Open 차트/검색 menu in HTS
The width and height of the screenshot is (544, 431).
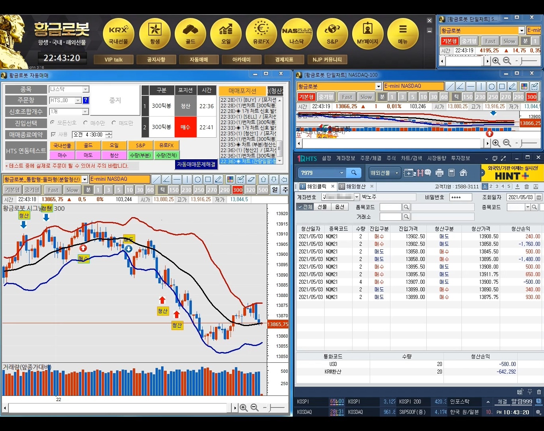pyautogui.click(x=412, y=158)
